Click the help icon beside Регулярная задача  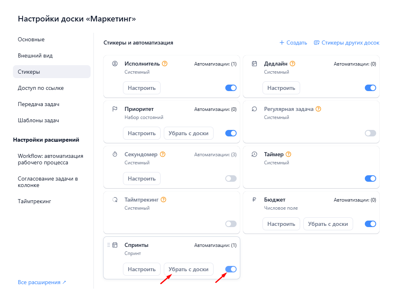[x=318, y=109]
